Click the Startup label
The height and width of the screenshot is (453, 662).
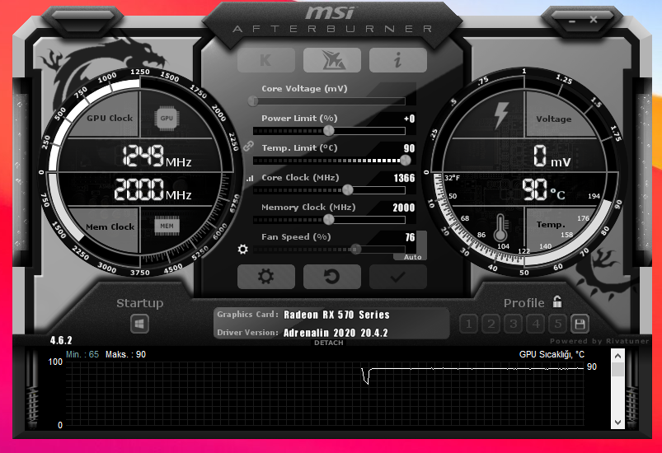[x=140, y=303]
